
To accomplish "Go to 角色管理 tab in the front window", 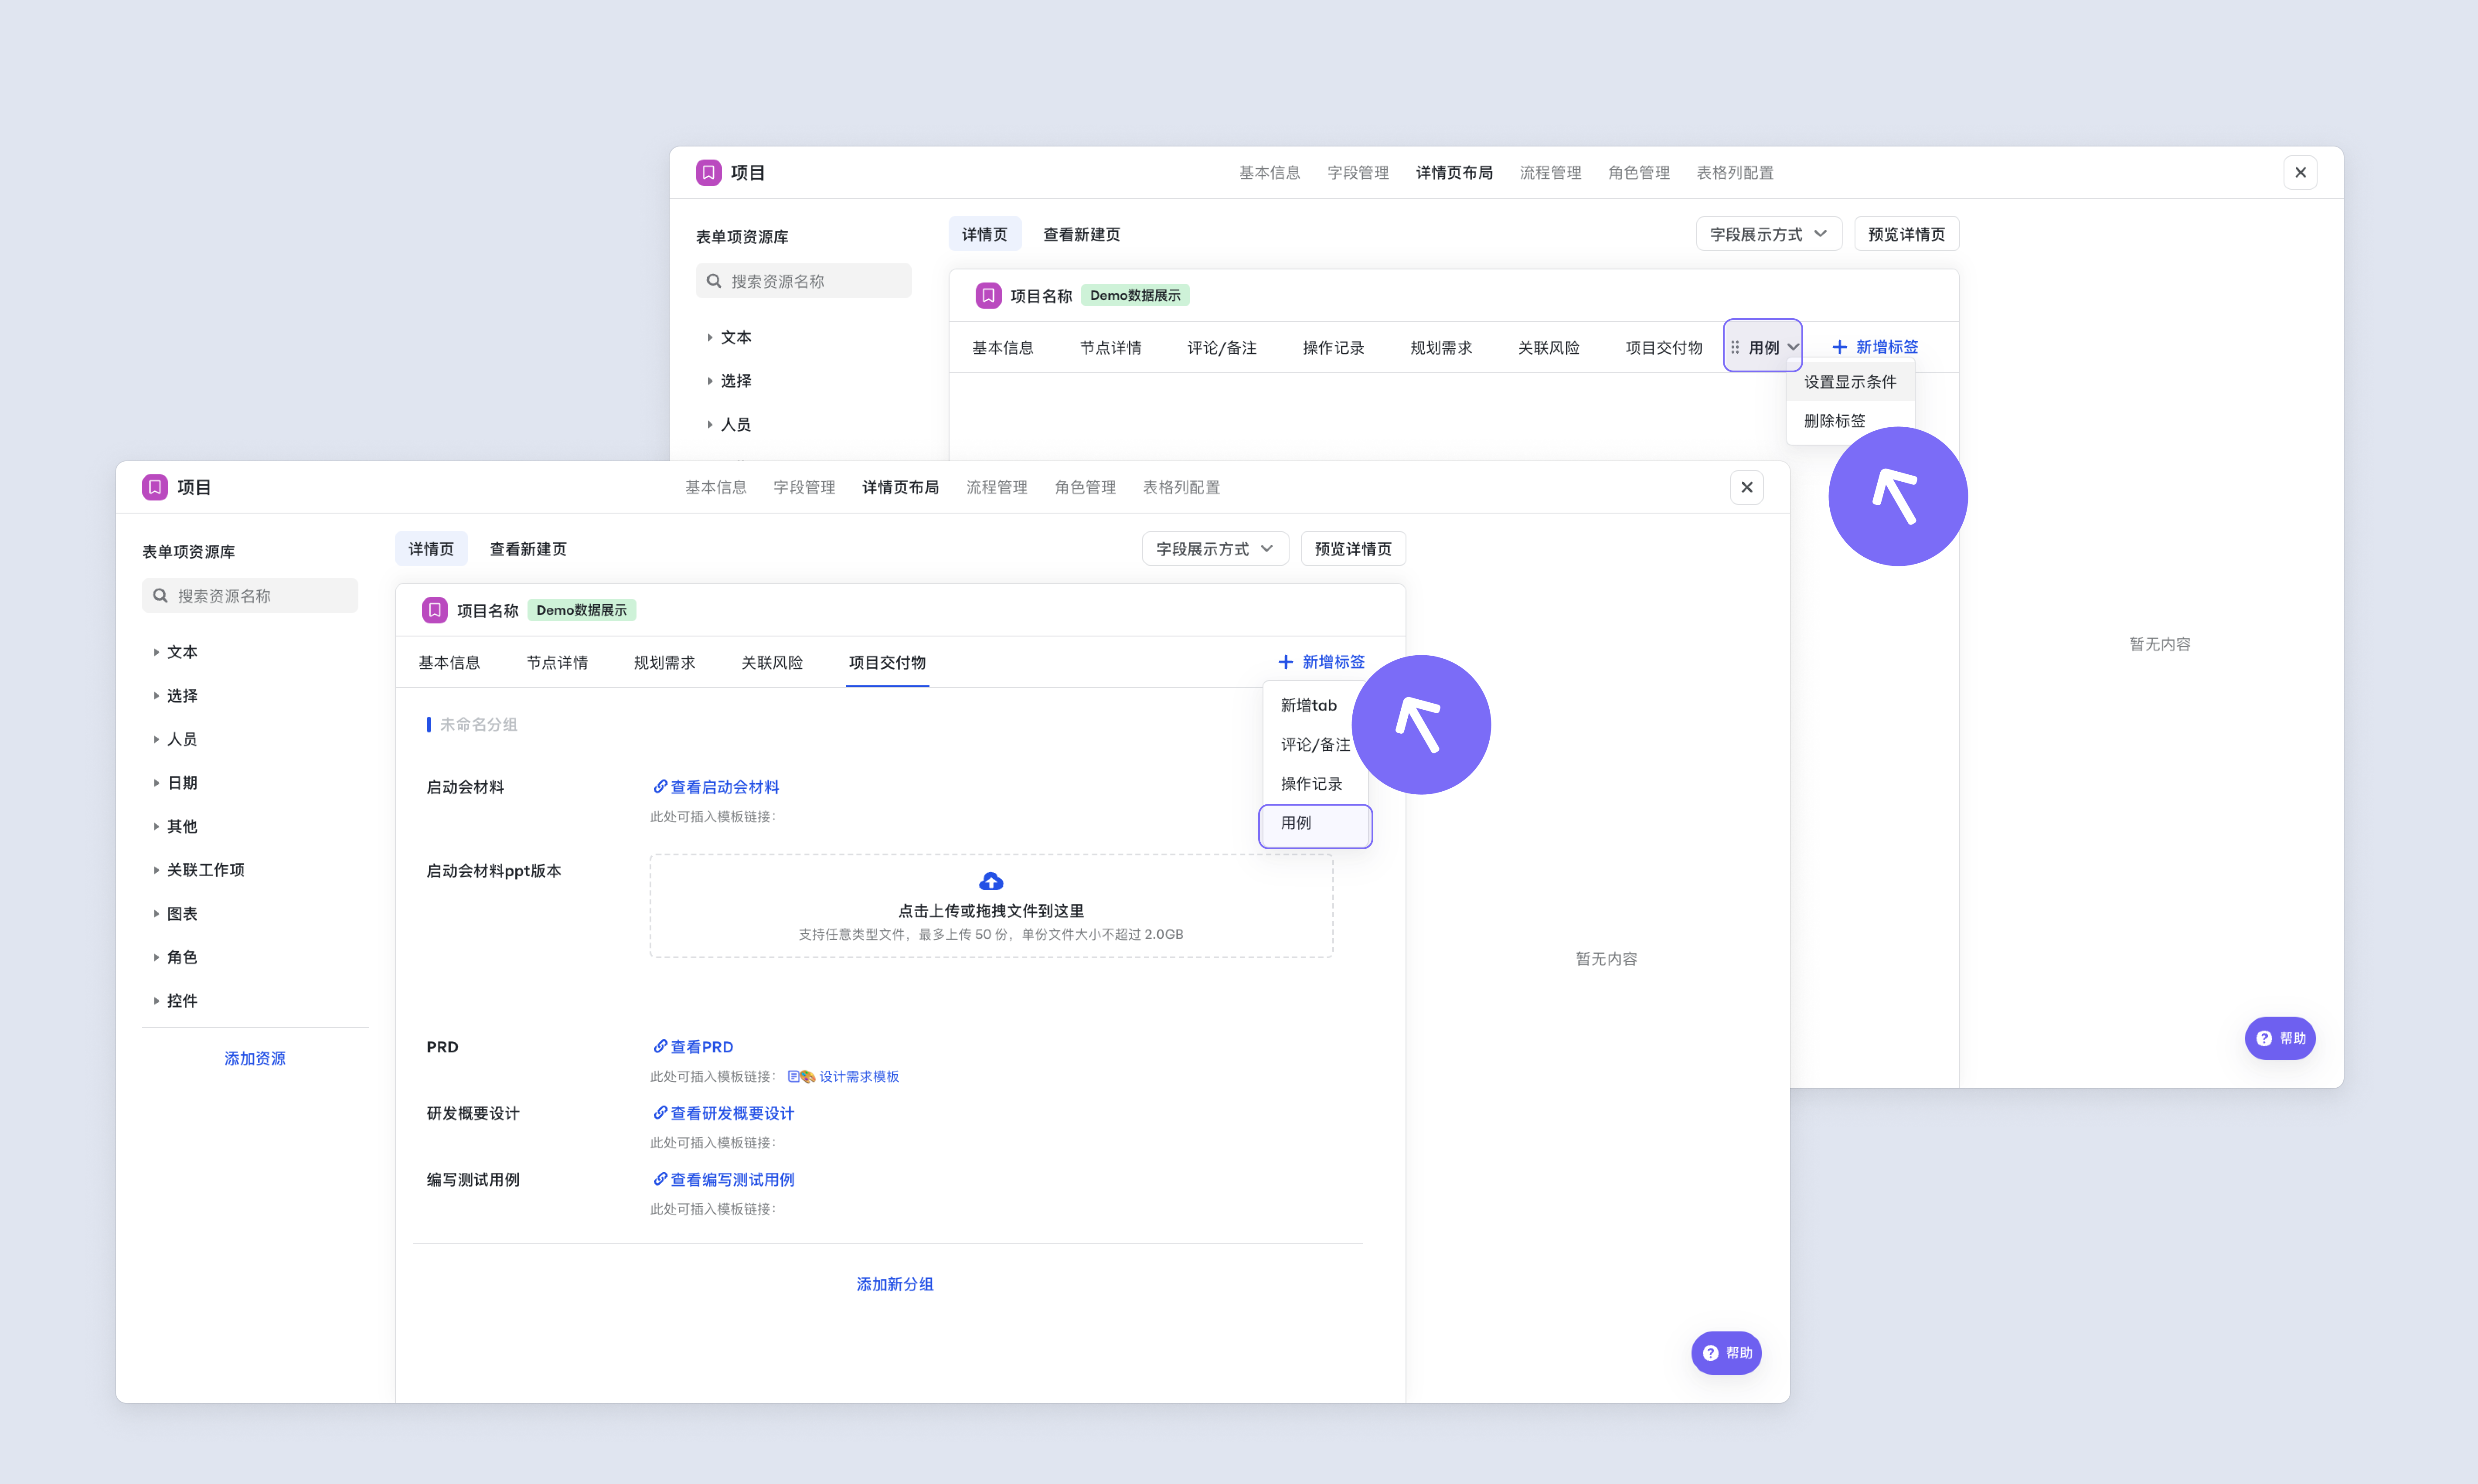I will click(x=1085, y=487).
